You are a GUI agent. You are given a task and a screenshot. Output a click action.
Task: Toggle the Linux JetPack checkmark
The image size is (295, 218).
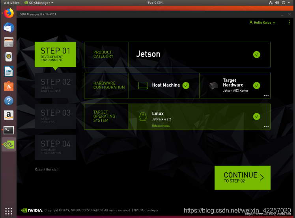pos(257,116)
